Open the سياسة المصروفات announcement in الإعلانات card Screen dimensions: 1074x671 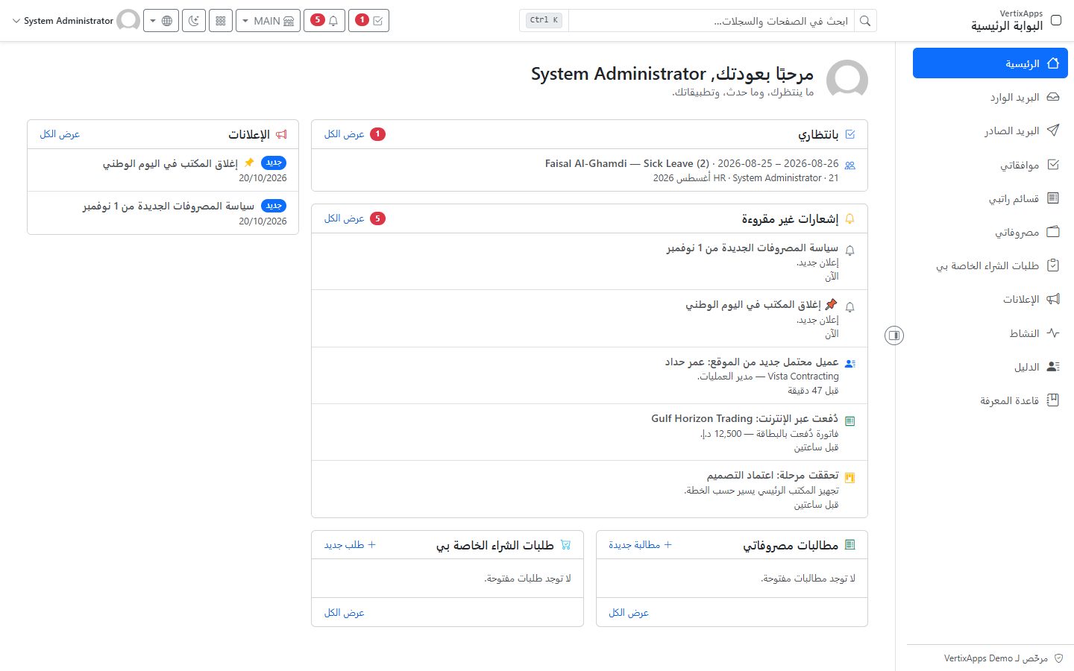coord(163,213)
